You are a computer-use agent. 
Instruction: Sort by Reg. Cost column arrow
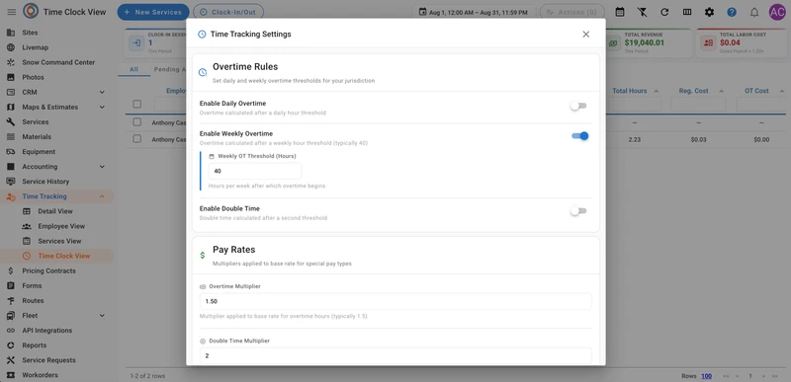(722, 91)
